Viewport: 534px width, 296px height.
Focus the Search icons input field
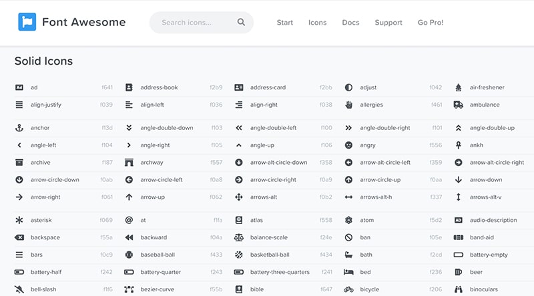click(x=202, y=23)
